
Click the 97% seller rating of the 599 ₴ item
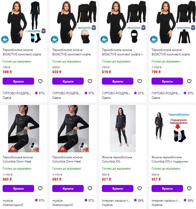pyautogui.click(x=40, y=93)
